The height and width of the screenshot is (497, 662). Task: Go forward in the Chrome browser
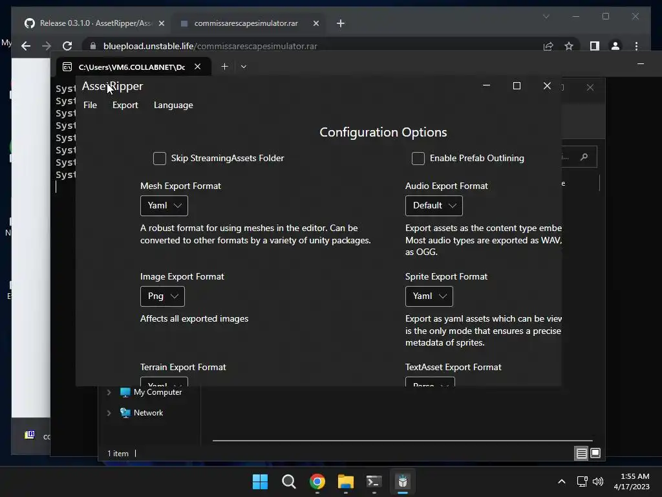point(47,46)
